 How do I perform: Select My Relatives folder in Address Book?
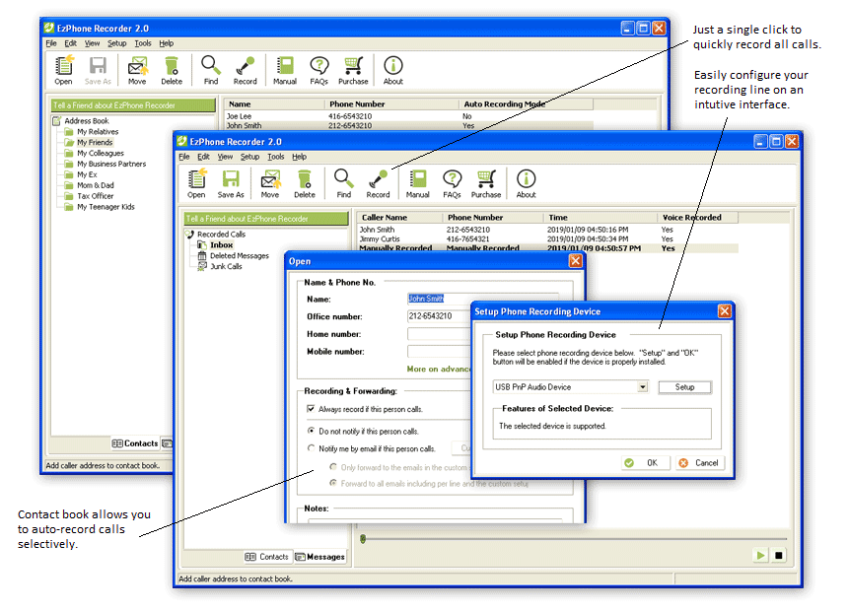98,131
